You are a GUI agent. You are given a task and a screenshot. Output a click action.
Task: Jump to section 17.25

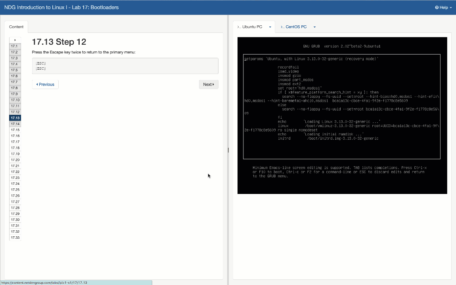tap(15, 190)
